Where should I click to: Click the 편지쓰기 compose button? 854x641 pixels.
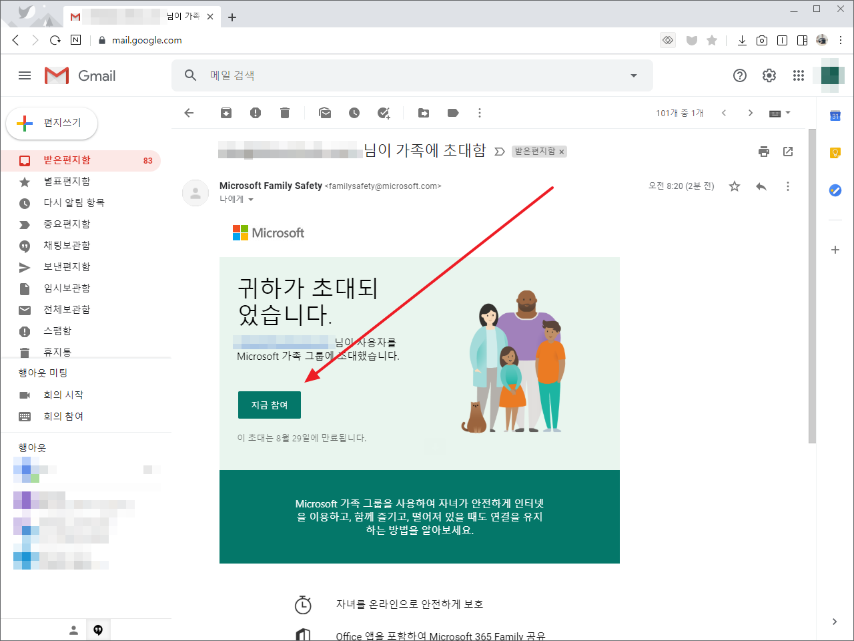pyautogui.click(x=52, y=123)
